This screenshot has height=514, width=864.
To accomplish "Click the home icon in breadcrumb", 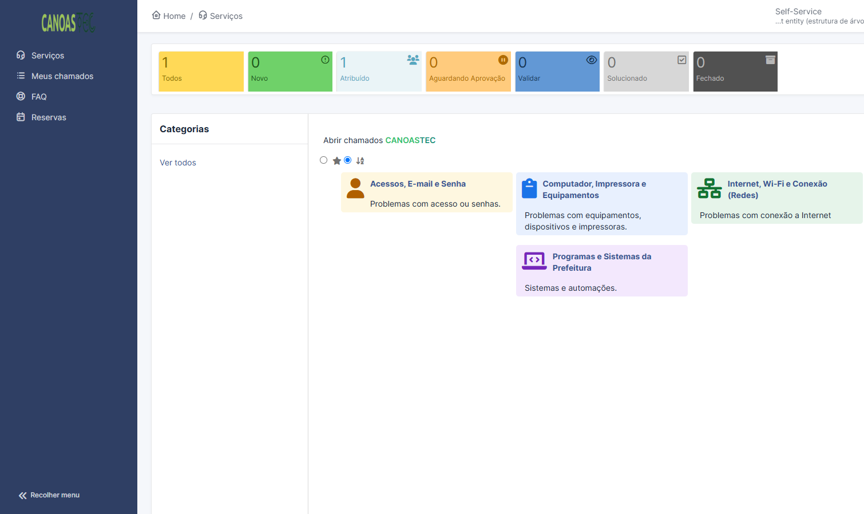I will point(156,15).
